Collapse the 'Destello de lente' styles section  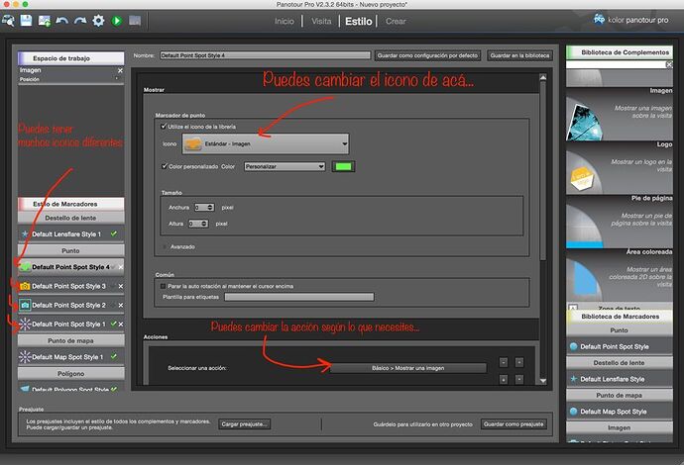click(x=70, y=218)
